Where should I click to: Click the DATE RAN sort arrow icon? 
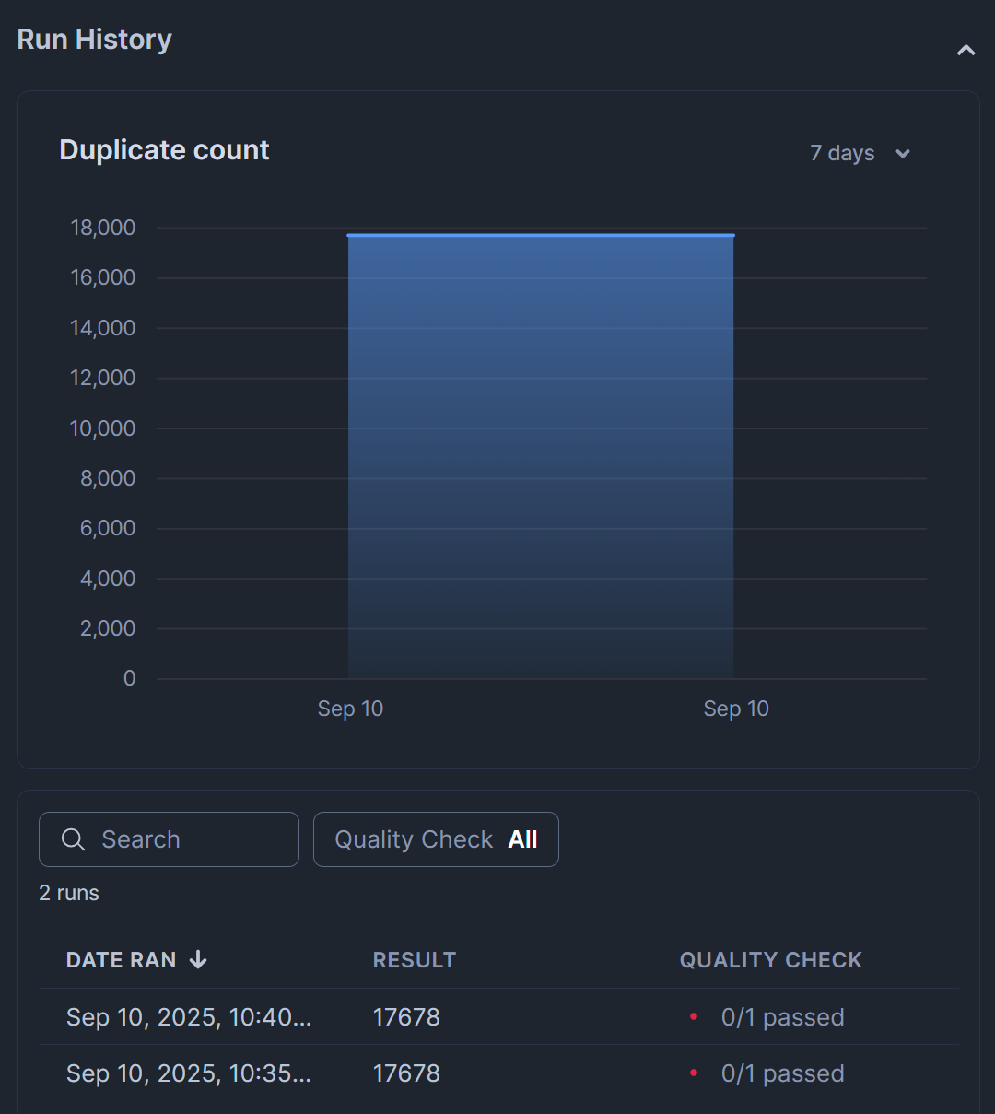click(198, 960)
